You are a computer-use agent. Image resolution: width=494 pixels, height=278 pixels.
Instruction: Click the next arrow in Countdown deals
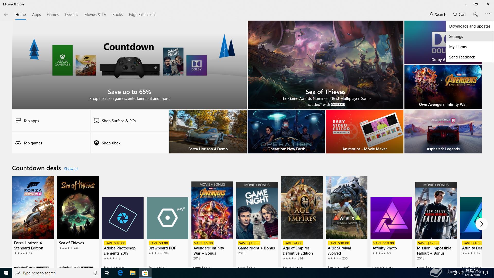coord(481,224)
